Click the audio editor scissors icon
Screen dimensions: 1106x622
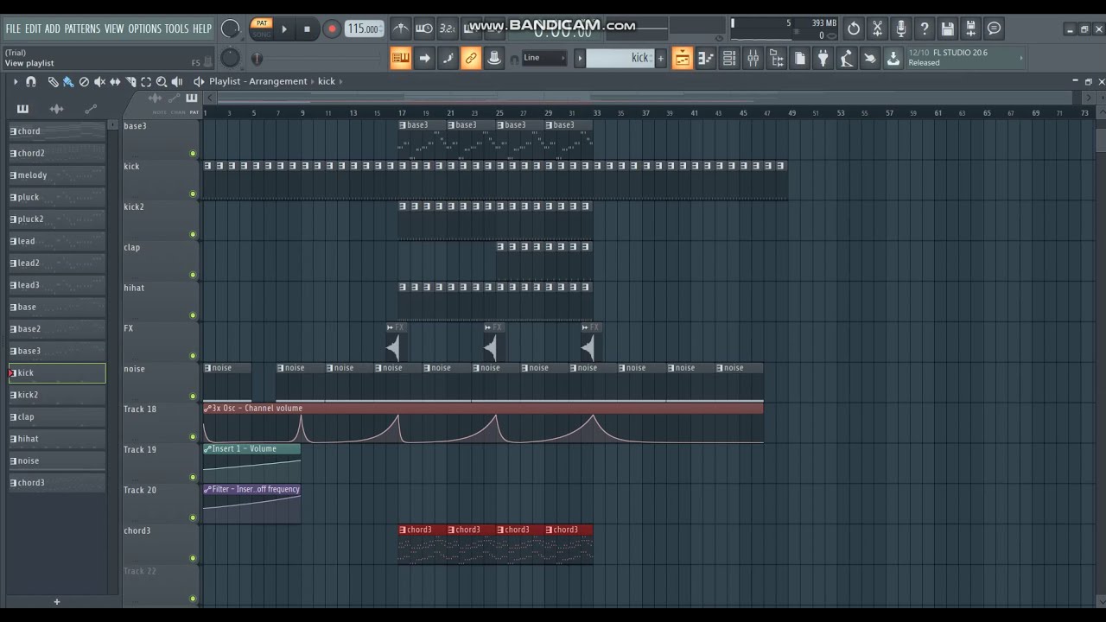pos(877,29)
